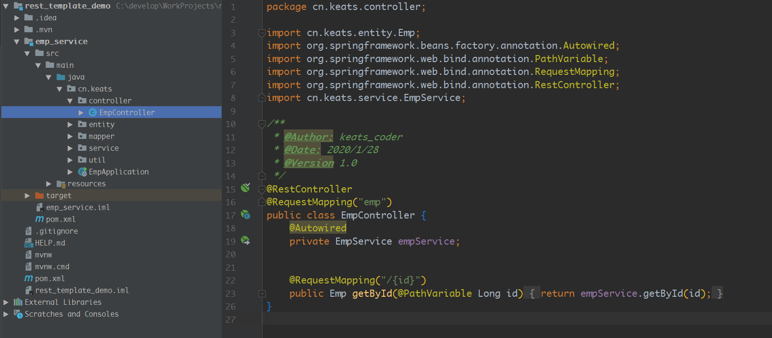Select the mvnw.cmd file

point(52,266)
